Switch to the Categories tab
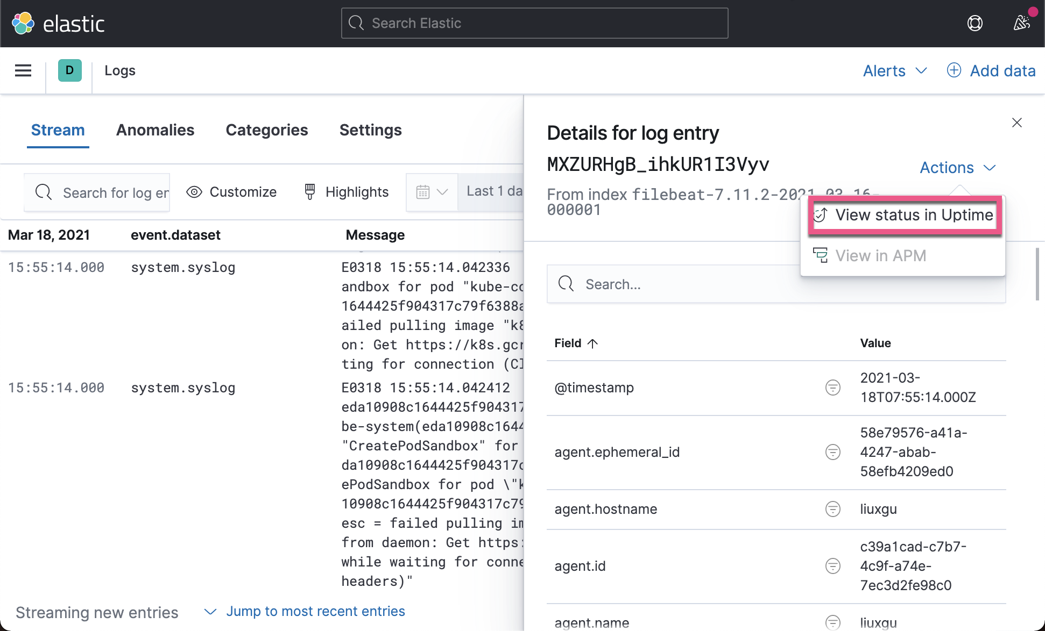 pos(267,130)
